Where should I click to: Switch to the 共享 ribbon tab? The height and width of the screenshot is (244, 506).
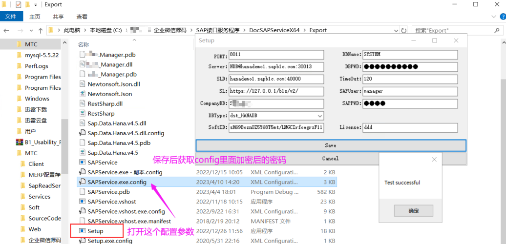59,17
